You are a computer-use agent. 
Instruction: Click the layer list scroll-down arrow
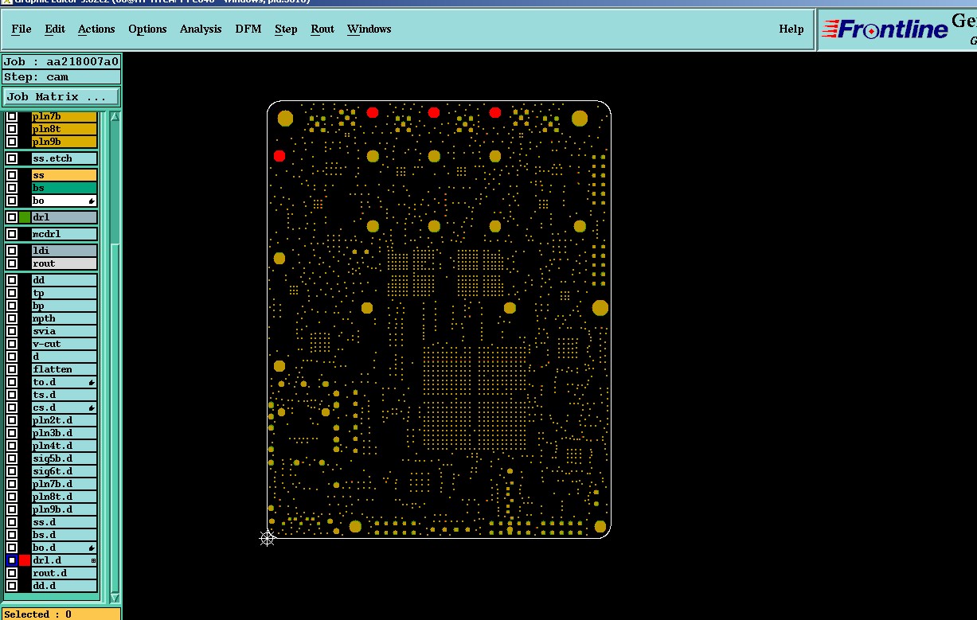pyautogui.click(x=115, y=597)
